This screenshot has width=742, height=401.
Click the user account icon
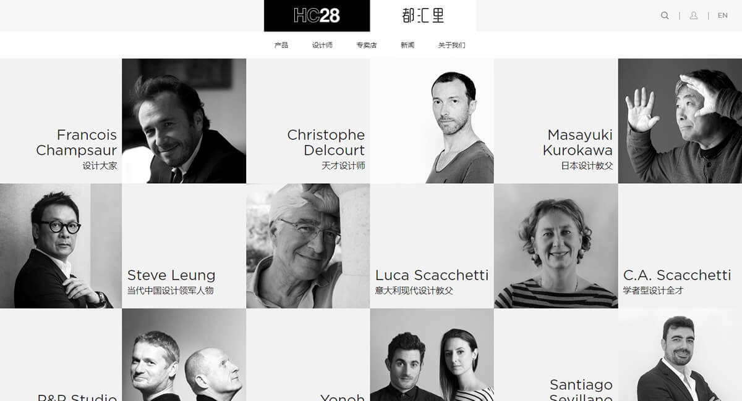pos(694,15)
